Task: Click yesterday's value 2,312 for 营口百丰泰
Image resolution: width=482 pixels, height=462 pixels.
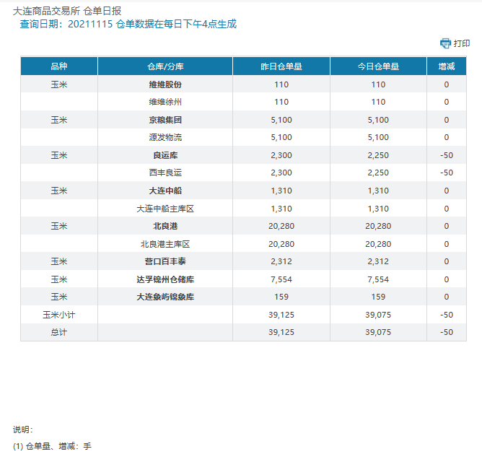Action: pyautogui.click(x=281, y=261)
